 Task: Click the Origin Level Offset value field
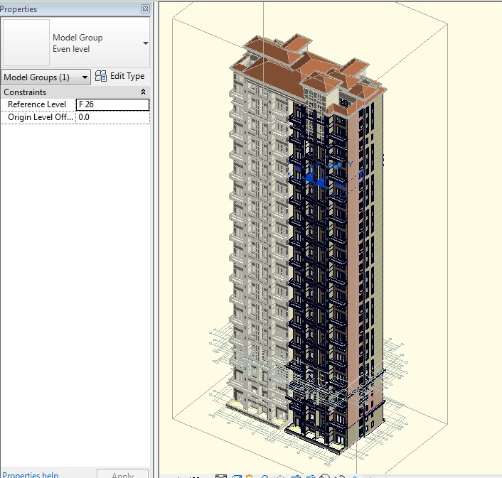click(112, 117)
